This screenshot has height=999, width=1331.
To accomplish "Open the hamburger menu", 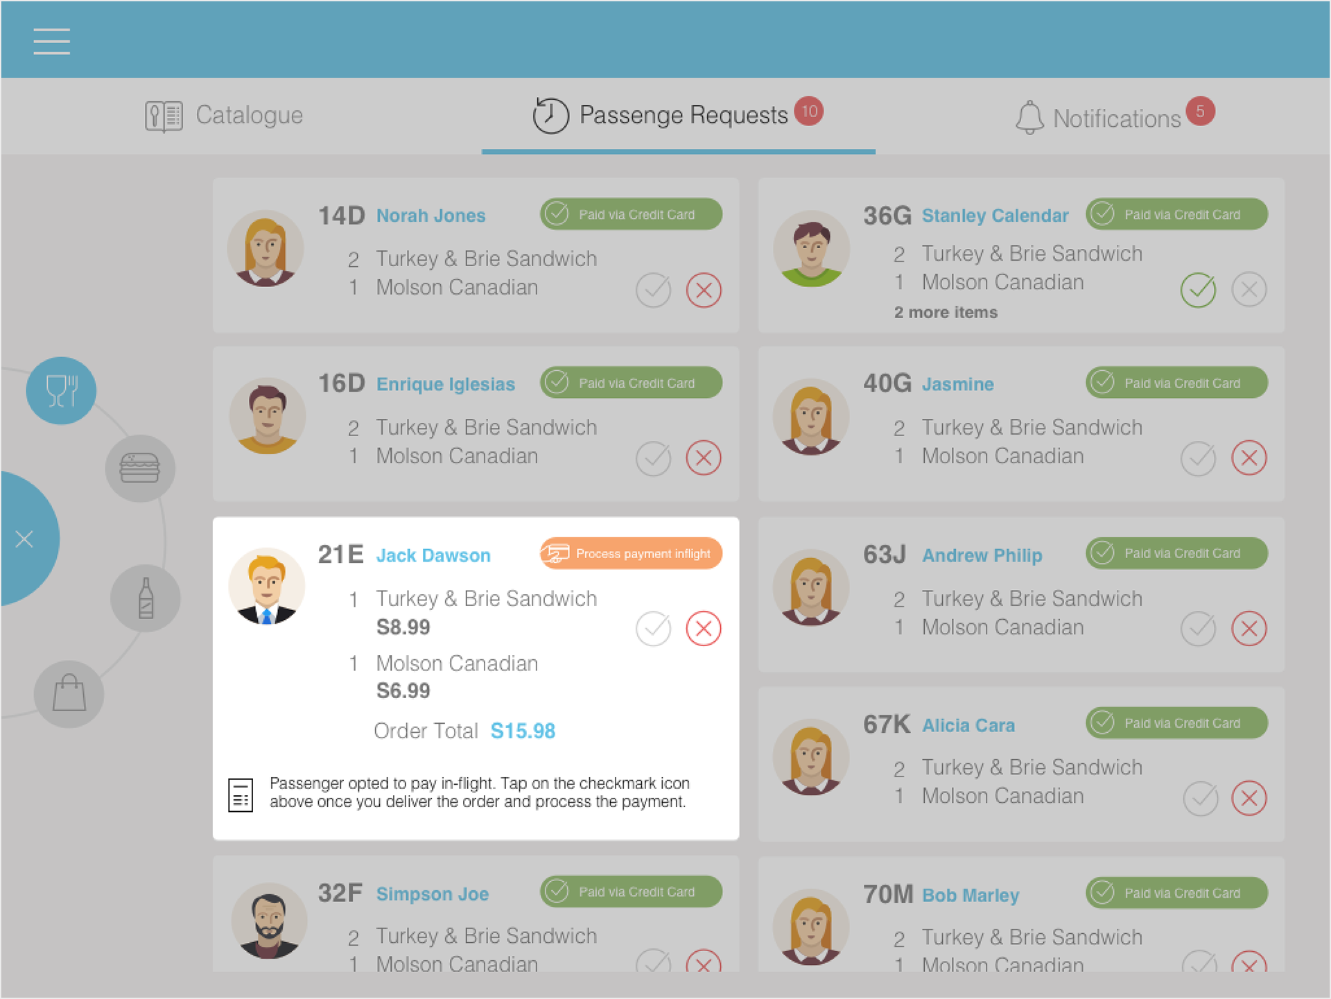I will (x=51, y=41).
